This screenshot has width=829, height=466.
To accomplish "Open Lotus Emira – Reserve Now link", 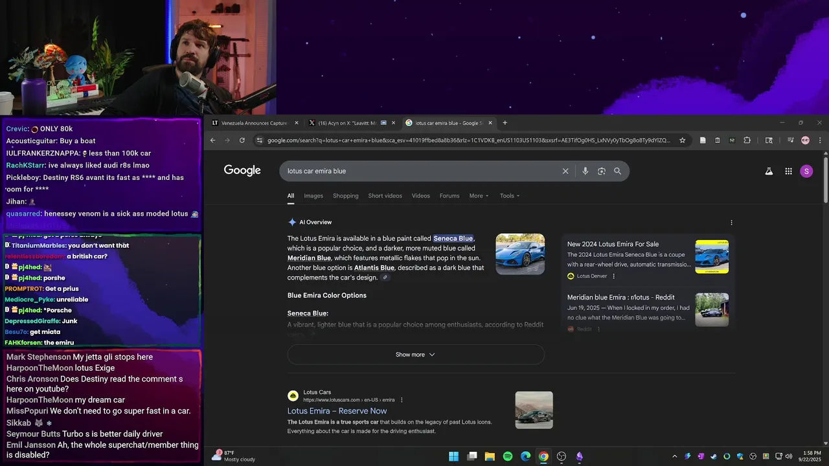I will pyautogui.click(x=337, y=411).
